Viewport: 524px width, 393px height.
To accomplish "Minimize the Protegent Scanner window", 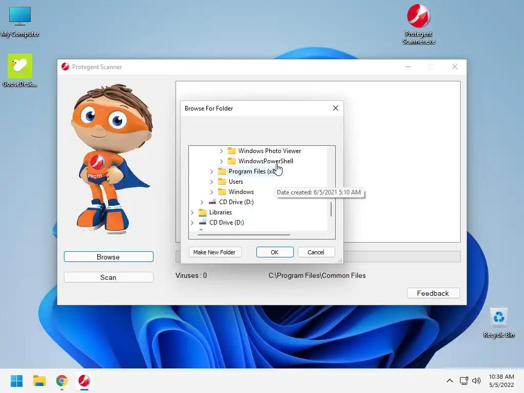I will (x=408, y=67).
